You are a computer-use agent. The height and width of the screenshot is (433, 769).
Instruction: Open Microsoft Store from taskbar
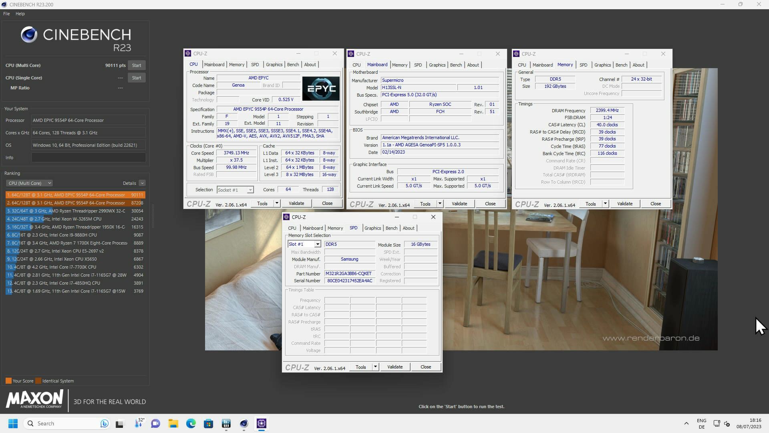pos(208,423)
